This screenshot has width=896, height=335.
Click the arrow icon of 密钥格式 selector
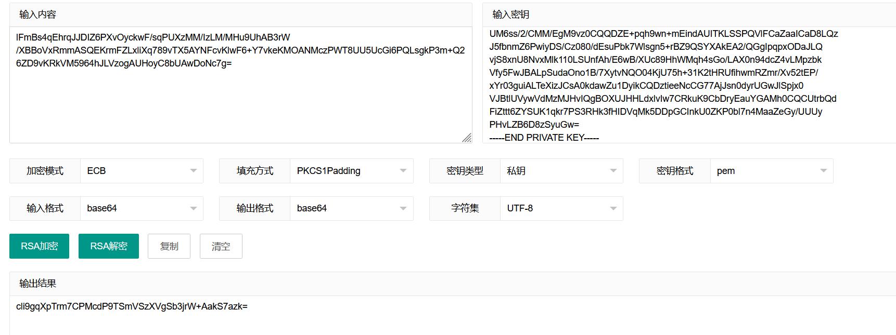(823, 171)
